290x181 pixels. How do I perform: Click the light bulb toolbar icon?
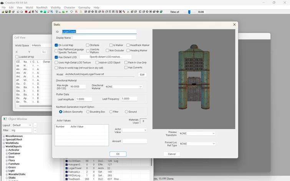56,12
